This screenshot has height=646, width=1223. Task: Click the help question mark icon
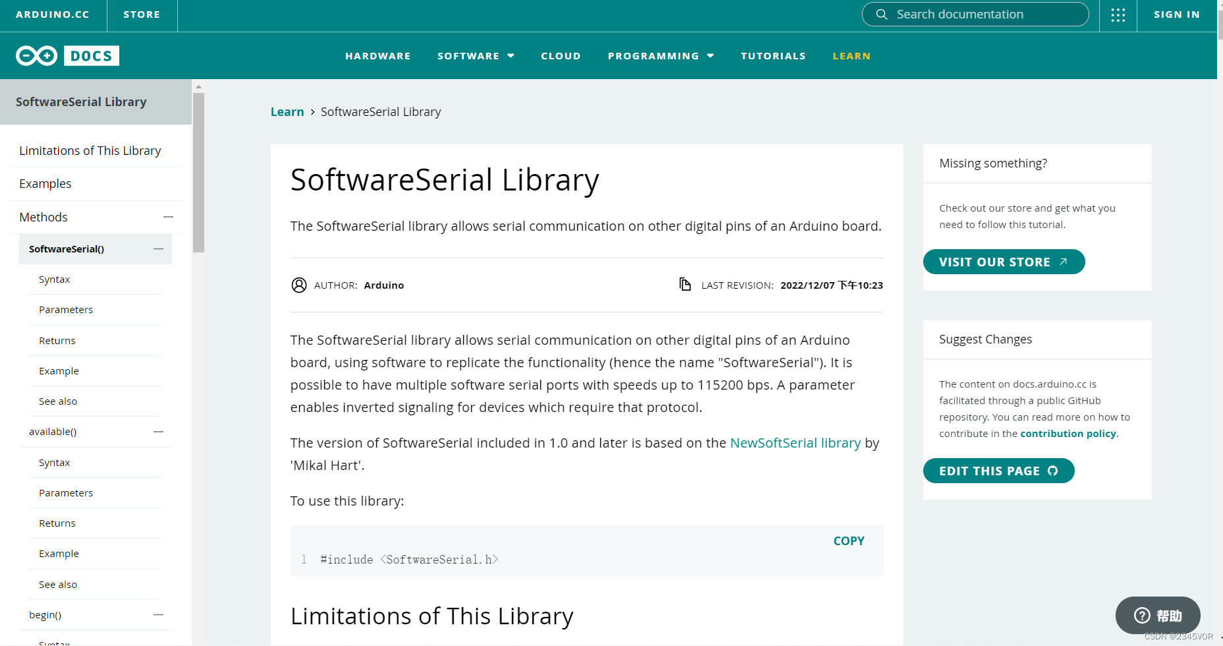click(x=1142, y=616)
